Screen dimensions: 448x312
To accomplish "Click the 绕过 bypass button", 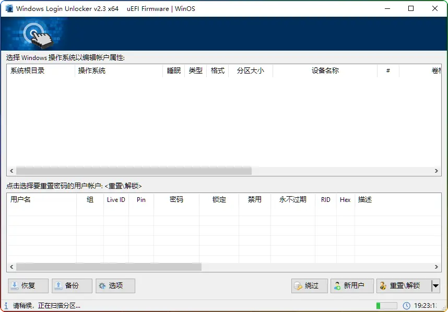I will (x=310, y=286).
